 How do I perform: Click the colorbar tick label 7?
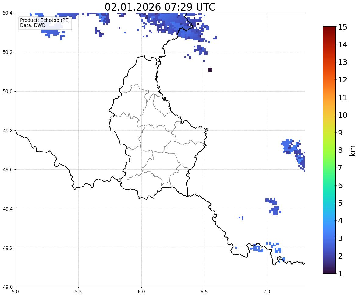click(340, 168)
